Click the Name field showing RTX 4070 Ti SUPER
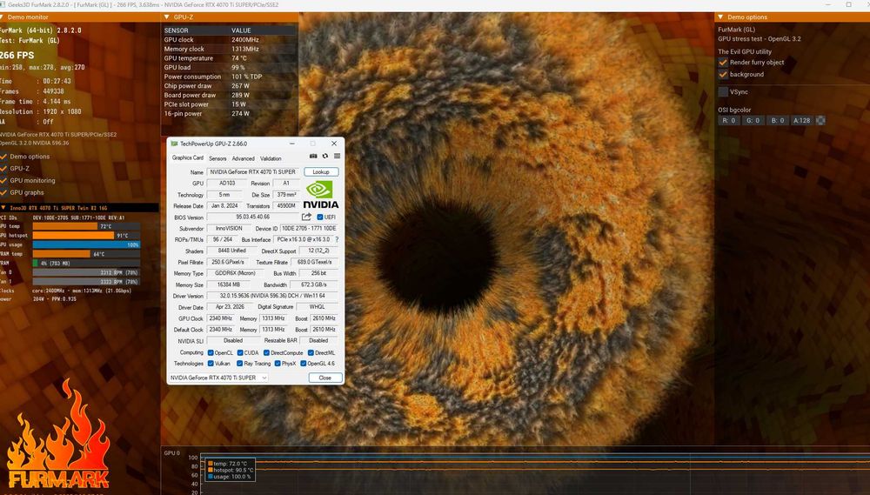 click(253, 172)
